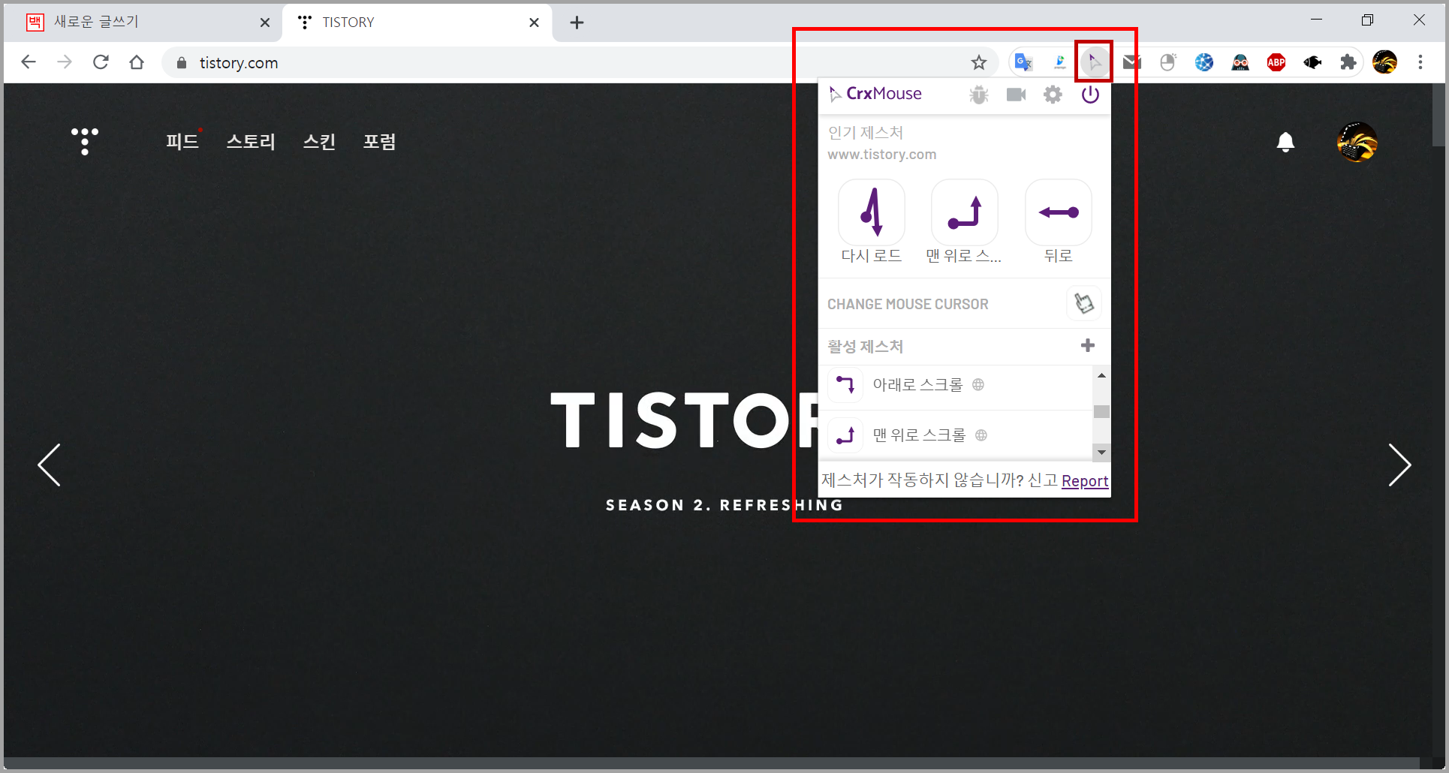The height and width of the screenshot is (773, 1449).
Task: Click the gesture list scrollbar thumb
Action: [1101, 411]
